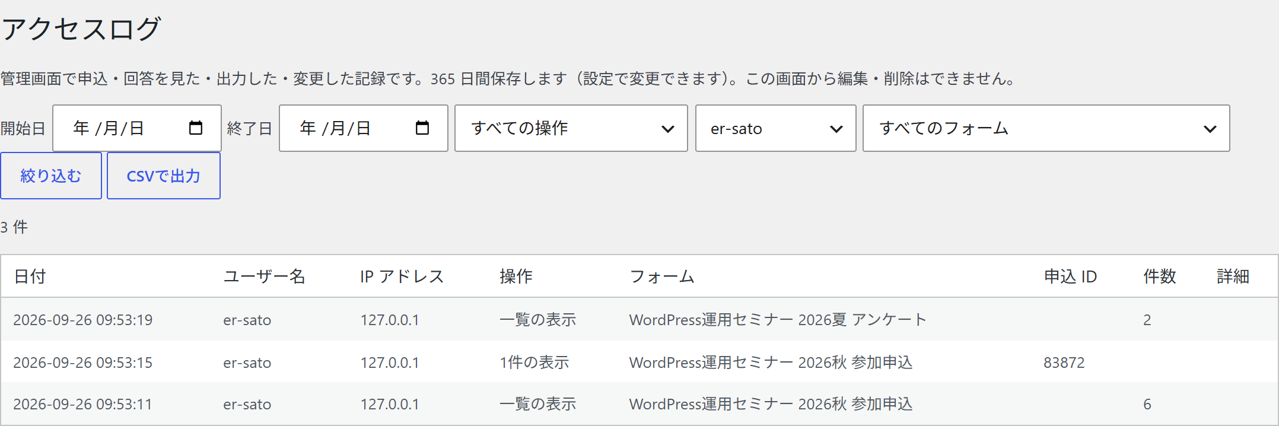
Task: Click 127.0.0.1 in 09:53:15 row
Action: 390,363
